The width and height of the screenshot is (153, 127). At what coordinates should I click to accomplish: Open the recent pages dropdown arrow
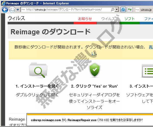(x=18, y=10)
